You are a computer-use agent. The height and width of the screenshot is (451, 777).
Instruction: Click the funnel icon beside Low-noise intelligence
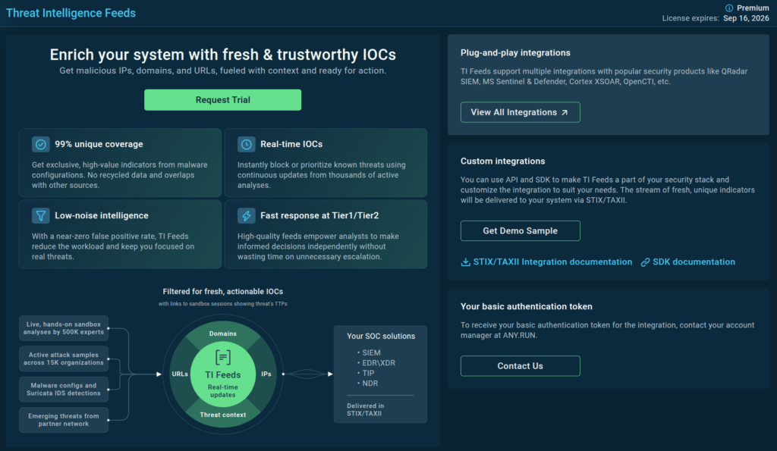(x=41, y=216)
